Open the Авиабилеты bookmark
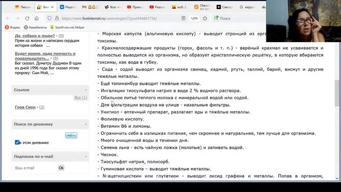Viewport: 341px width, 192px height. (35, 27)
